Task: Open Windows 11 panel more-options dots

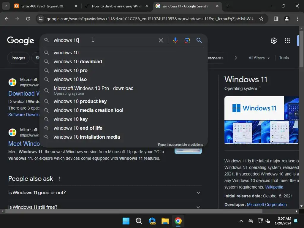Action: click(260, 88)
